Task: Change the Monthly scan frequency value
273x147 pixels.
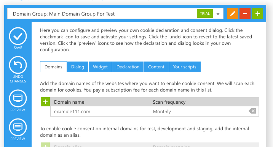Action: point(162,112)
